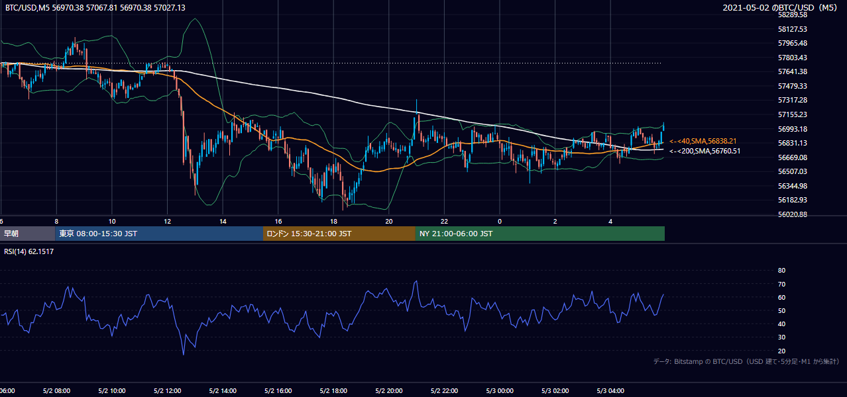The image size is (847, 397).
Task: Click hour tick 14 under price chart
Action: click(223, 222)
